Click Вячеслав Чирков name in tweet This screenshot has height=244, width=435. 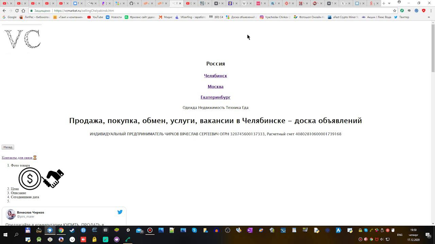click(31, 212)
